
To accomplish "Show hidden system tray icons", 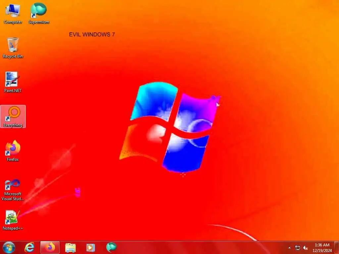I will [x=289, y=248].
